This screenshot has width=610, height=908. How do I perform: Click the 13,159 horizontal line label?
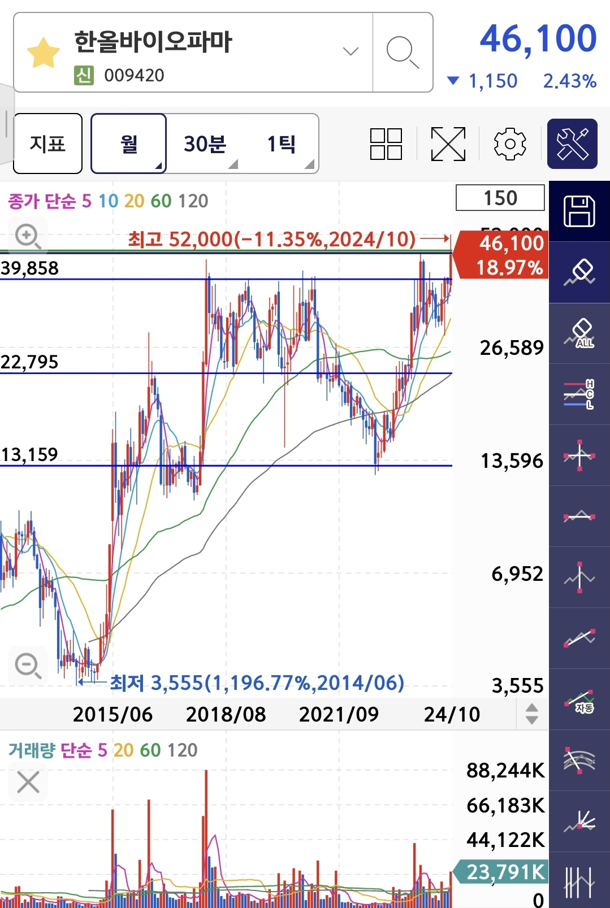point(29,454)
